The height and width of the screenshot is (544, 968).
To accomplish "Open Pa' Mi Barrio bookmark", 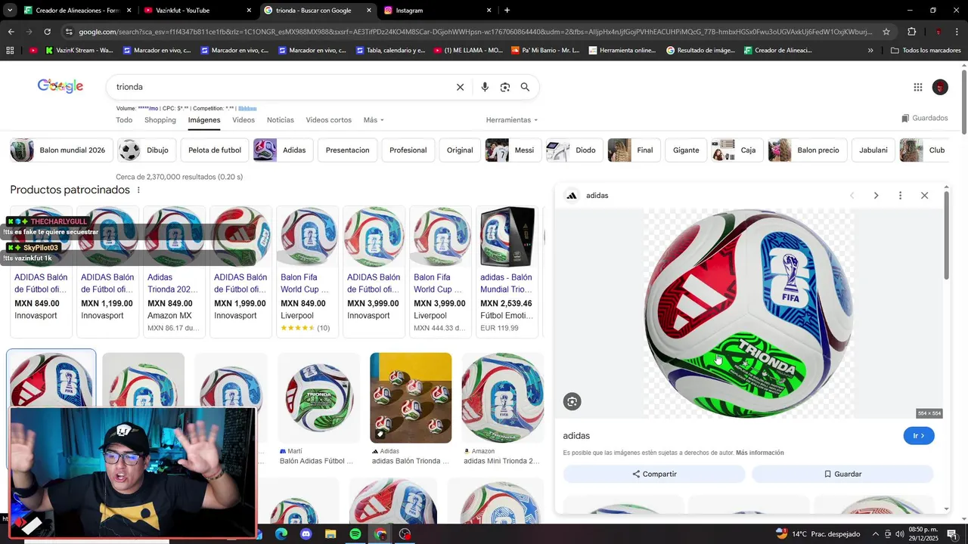I will pos(546,51).
